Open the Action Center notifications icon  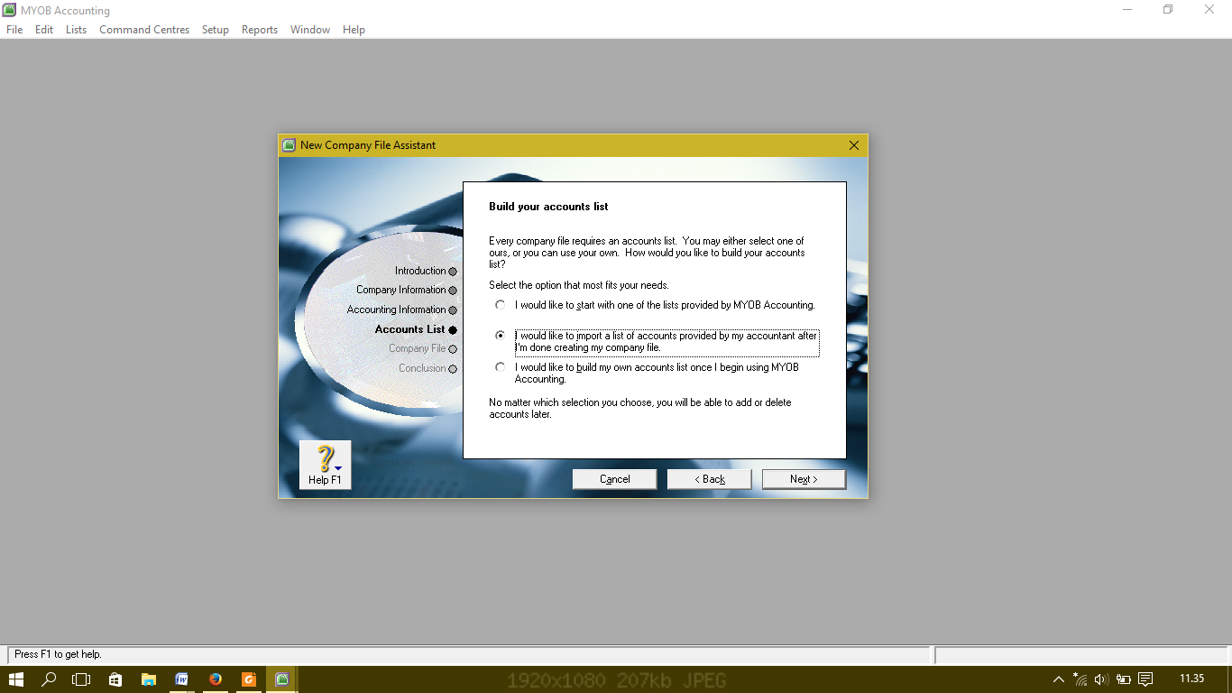coord(1145,679)
